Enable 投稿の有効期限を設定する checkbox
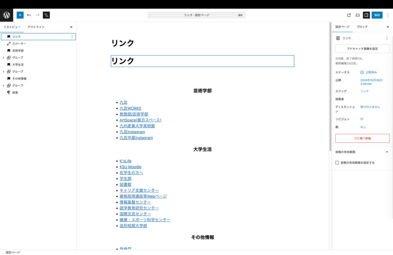 point(337,163)
